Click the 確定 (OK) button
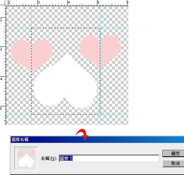The width and height of the screenshot is (184, 175). coord(174,154)
